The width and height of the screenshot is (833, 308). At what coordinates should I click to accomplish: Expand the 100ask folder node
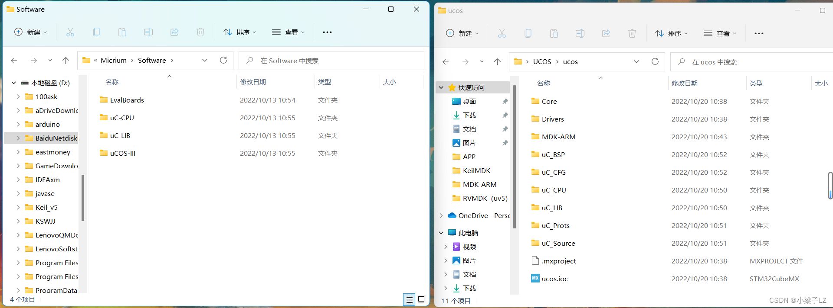click(18, 96)
